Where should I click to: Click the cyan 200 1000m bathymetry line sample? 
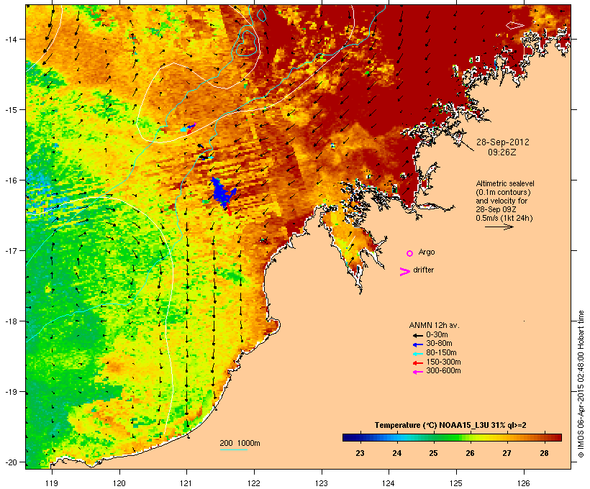234,449
